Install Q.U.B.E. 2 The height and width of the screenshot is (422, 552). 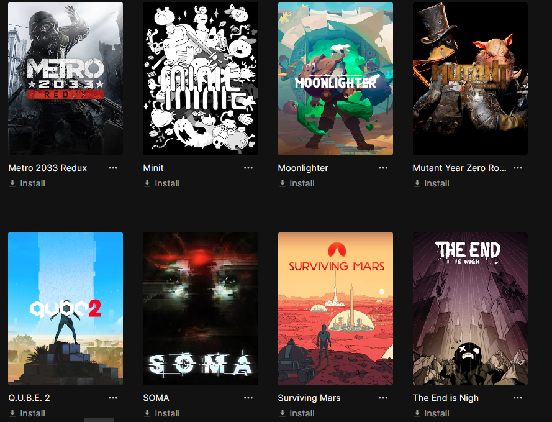pyautogui.click(x=27, y=413)
